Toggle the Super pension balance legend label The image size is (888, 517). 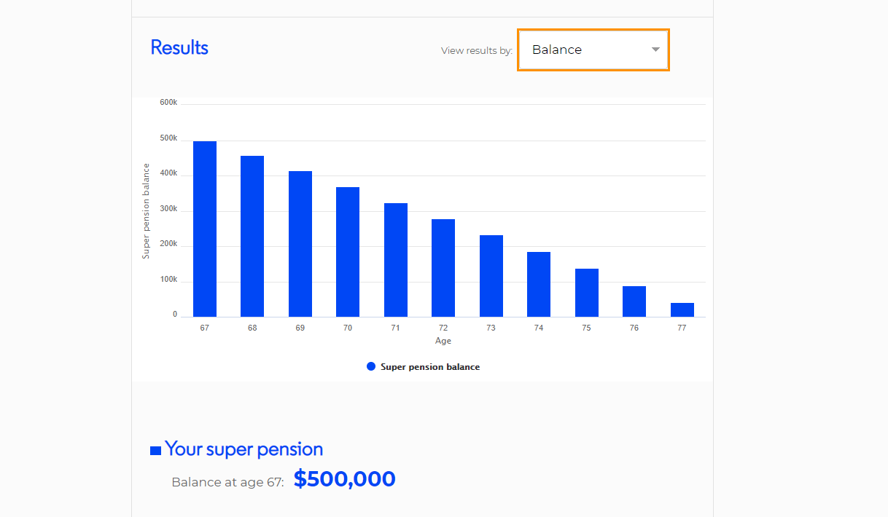click(x=430, y=367)
